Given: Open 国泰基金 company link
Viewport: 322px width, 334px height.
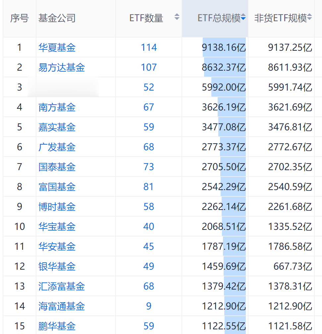Looking at the screenshot, I should (x=57, y=167).
